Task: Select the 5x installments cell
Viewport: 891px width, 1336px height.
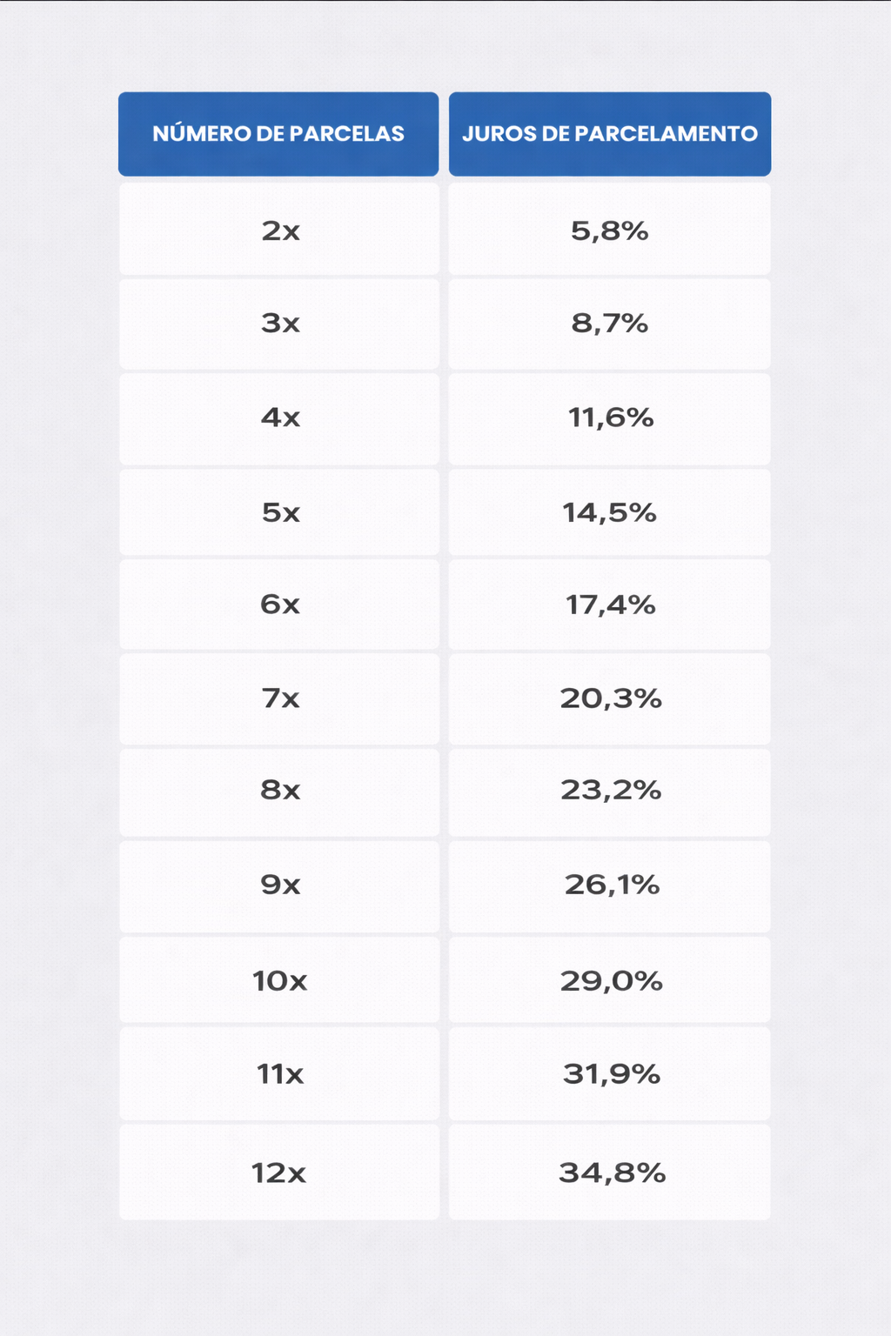Action: click(x=279, y=512)
